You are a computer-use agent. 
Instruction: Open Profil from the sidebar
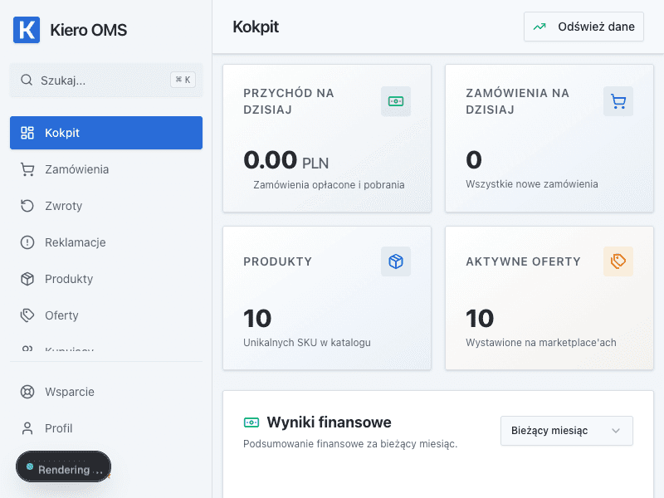106,428
